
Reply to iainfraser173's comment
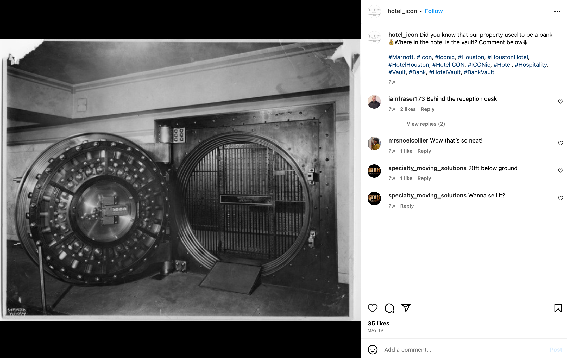[x=427, y=109]
